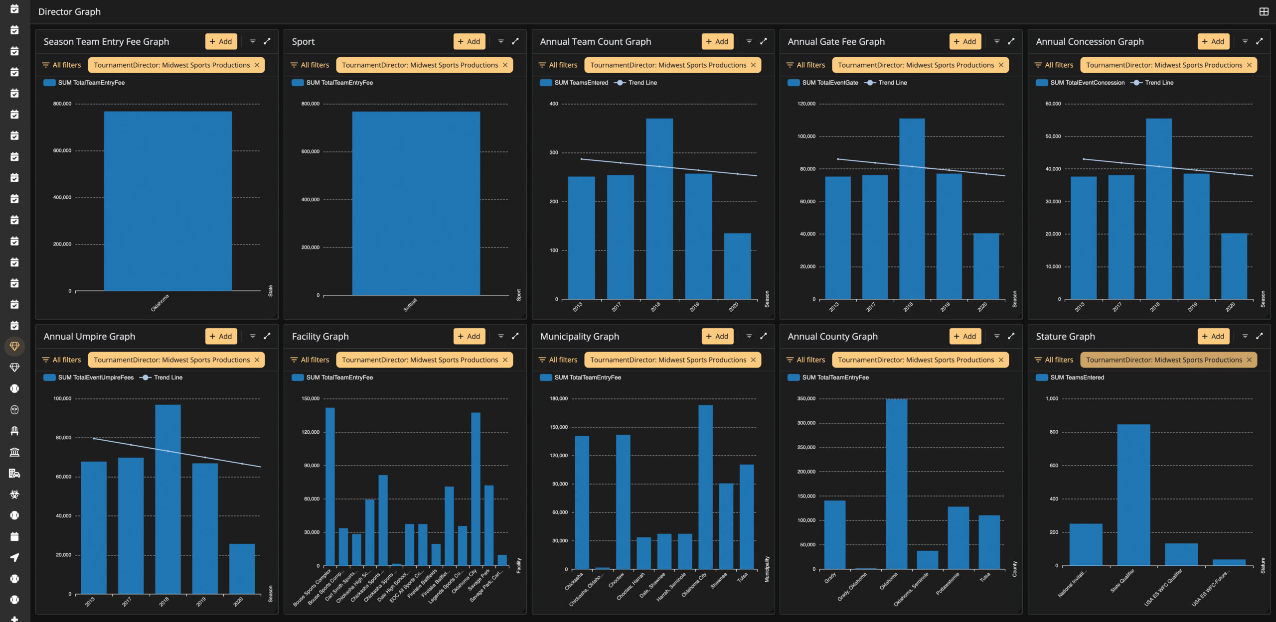Screen dimensions: 1276x622
Task: Show All filters in Annual Team Count Graph
Action: pos(558,65)
